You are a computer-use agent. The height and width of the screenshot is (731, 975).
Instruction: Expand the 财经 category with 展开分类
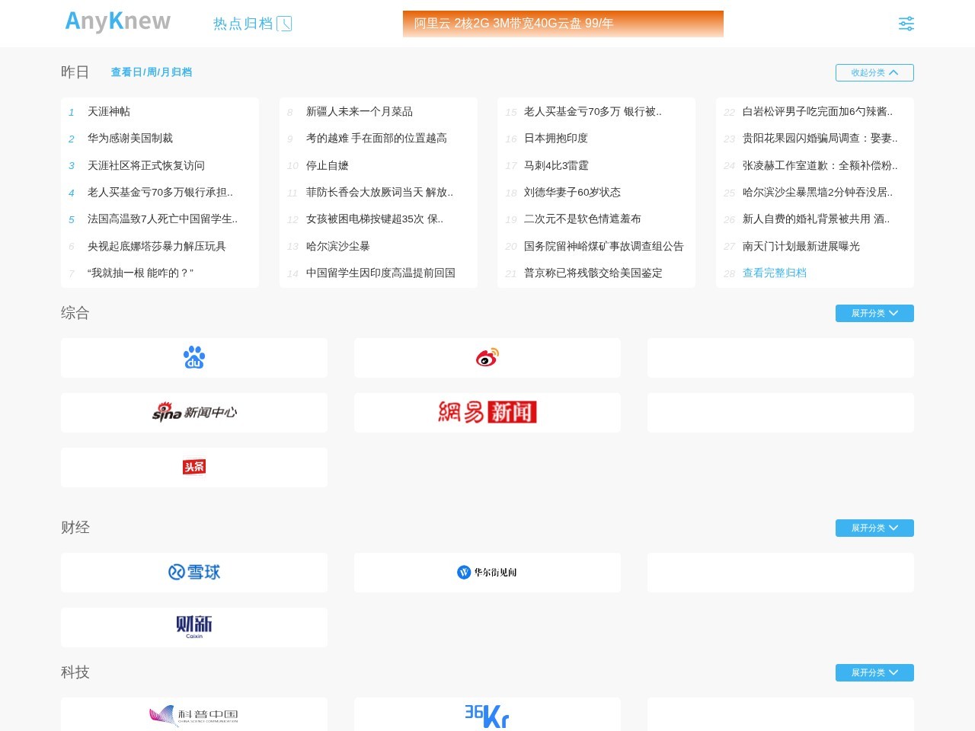[x=874, y=528]
